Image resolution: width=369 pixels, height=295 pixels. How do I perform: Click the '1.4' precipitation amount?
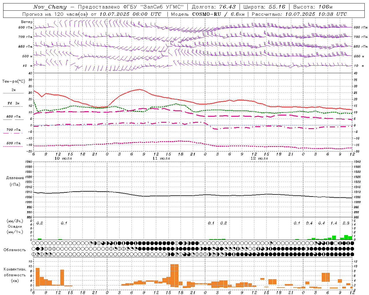334,223
